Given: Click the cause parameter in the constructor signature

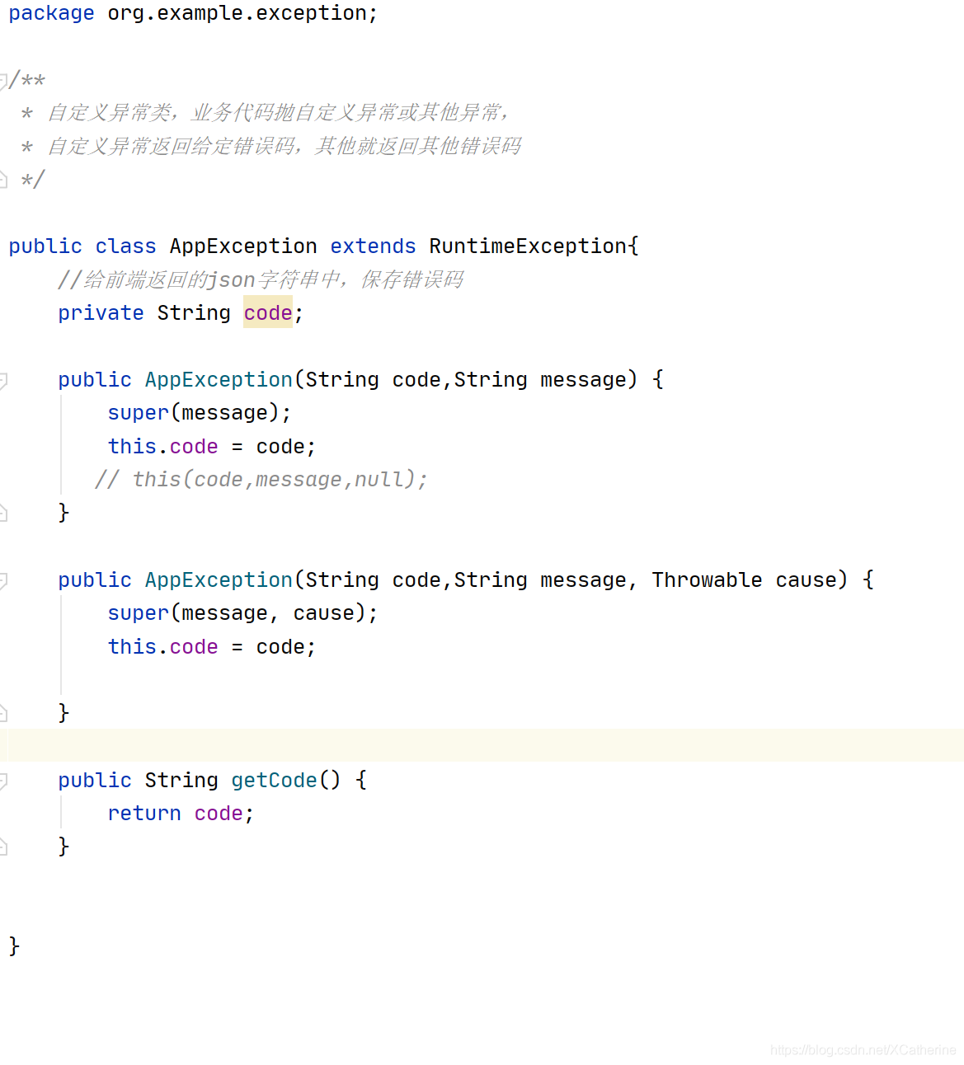Looking at the screenshot, I should pos(806,580).
